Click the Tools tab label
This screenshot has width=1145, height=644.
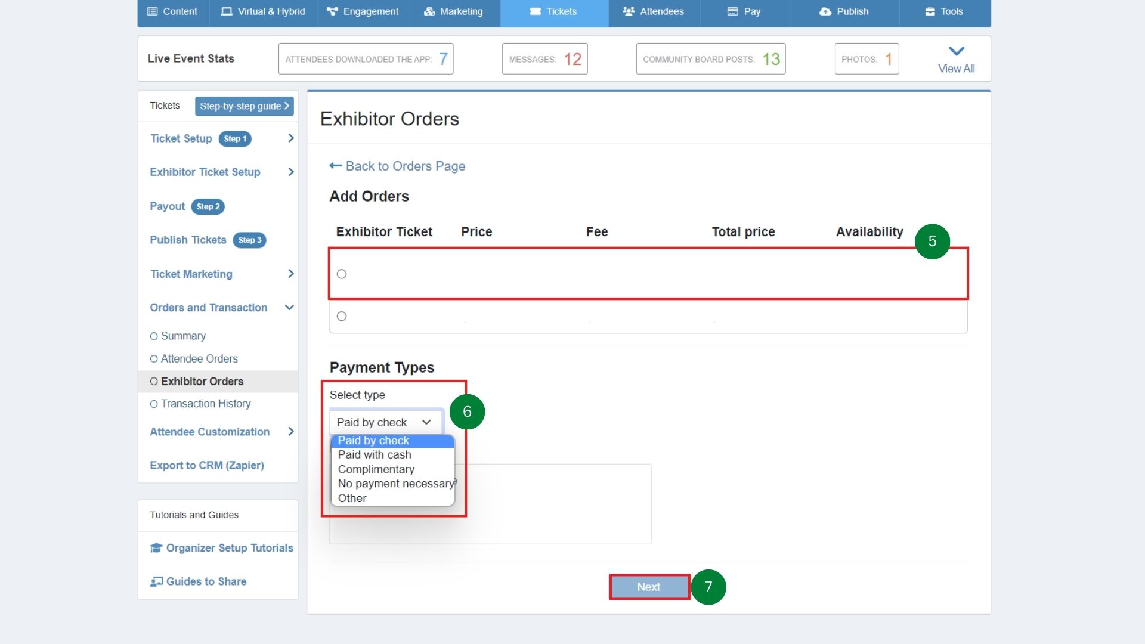952,12
